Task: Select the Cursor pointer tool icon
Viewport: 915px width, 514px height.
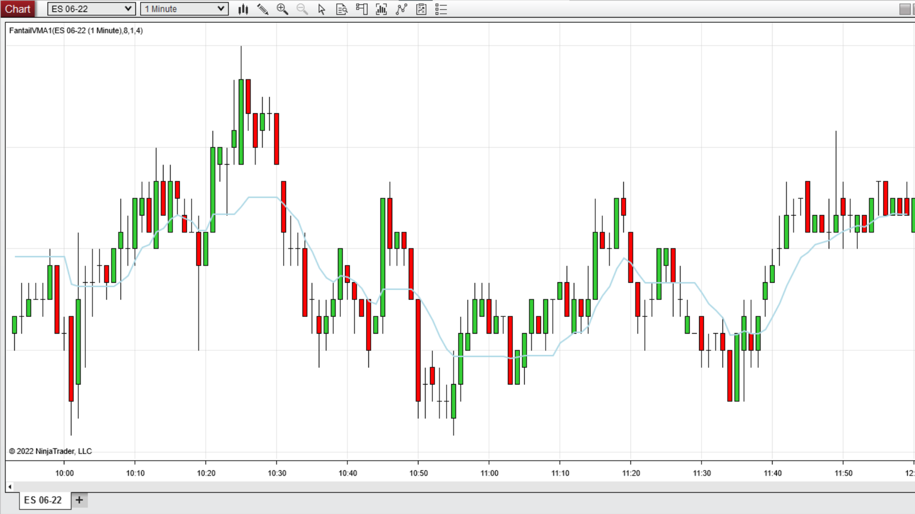Action: pyautogui.click(x=321, y=9)
